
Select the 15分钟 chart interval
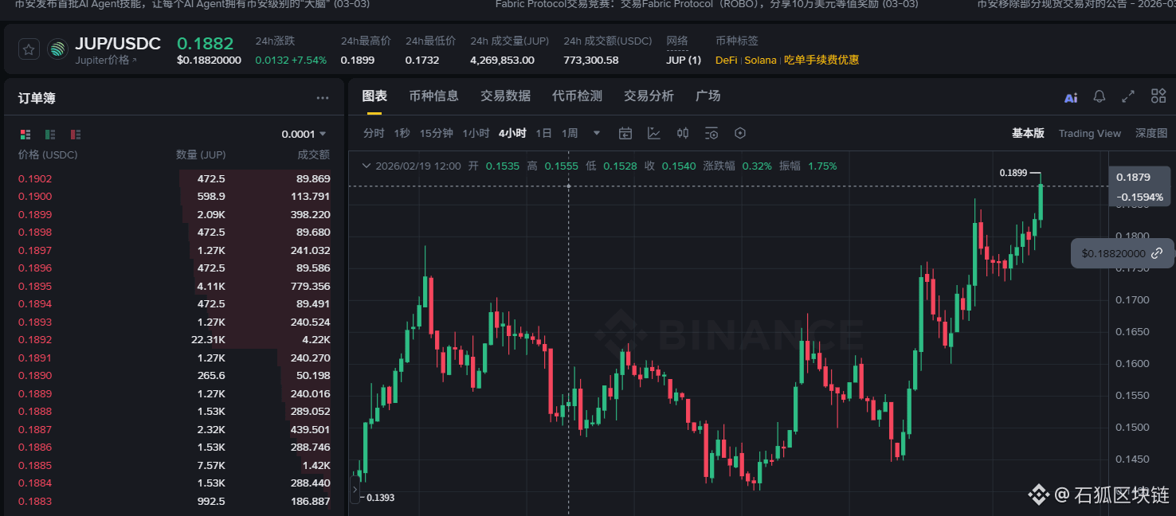[x=436, y=133]
